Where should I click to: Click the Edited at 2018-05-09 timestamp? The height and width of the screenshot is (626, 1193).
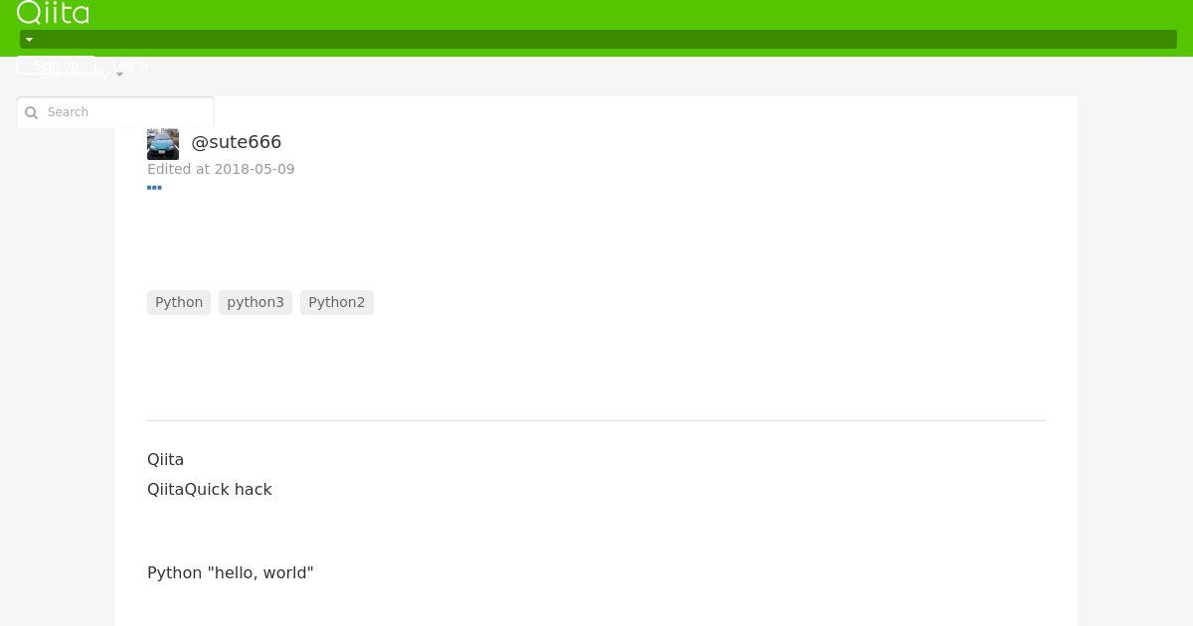coord(221,169)
